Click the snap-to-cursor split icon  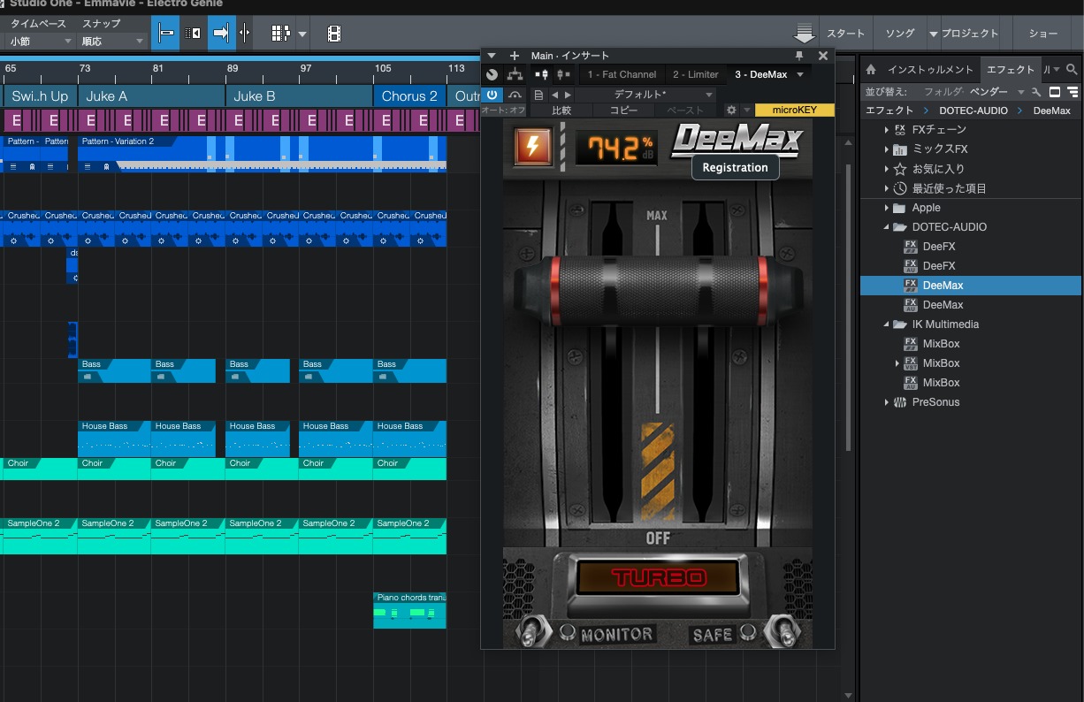click(245, 34)
